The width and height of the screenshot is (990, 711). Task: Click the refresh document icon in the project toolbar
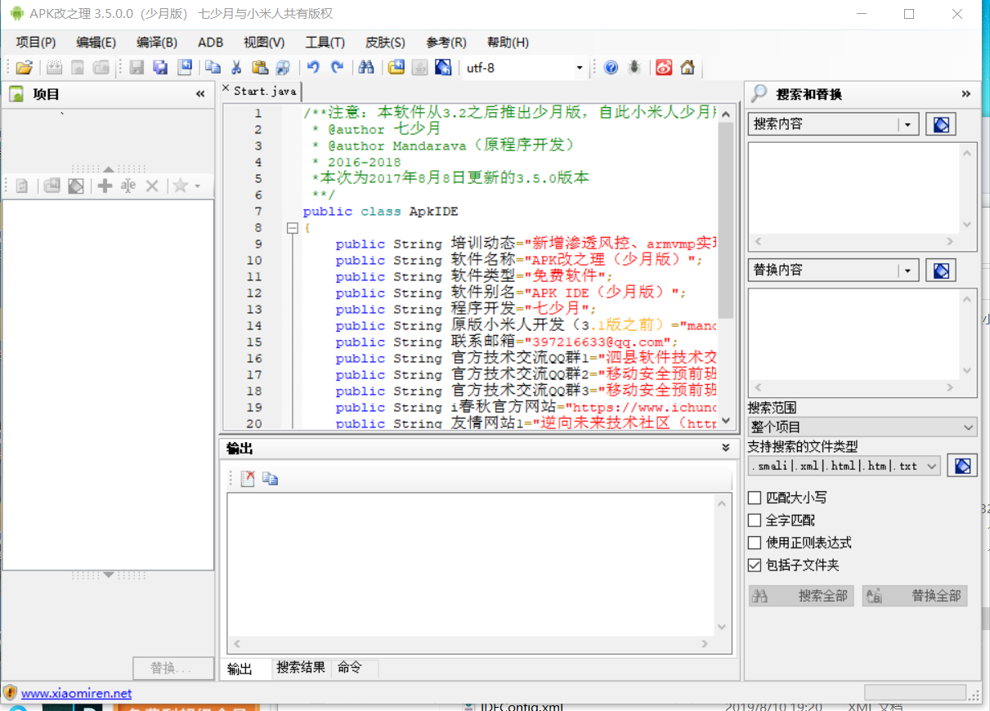(22, 186)
